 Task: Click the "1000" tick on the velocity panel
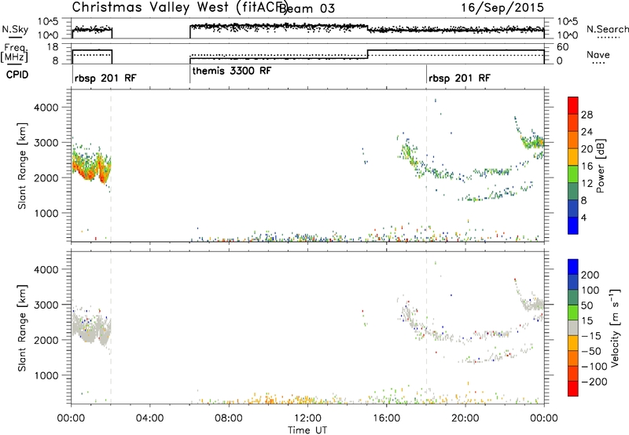pyautogui.click(x=46, y=375)
